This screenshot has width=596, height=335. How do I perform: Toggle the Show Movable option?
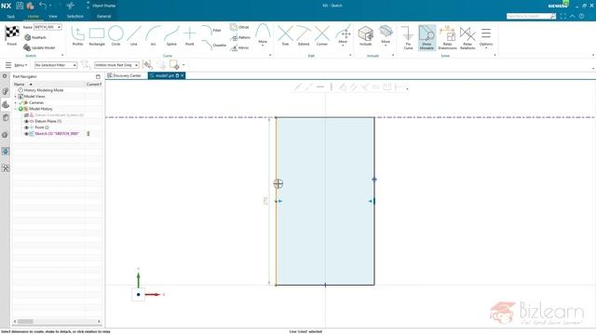pyautogui.click(x=427, y=37)
